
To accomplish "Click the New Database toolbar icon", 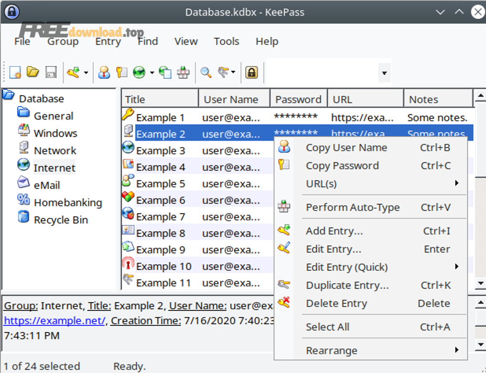I will pyautogui.click(x=15, y=72).
